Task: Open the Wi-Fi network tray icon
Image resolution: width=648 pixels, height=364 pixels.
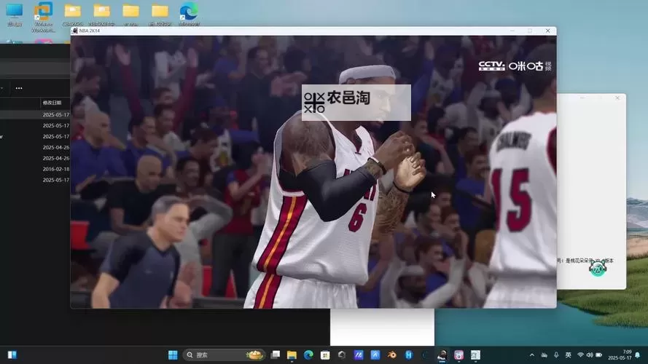Action: (581, 355)
